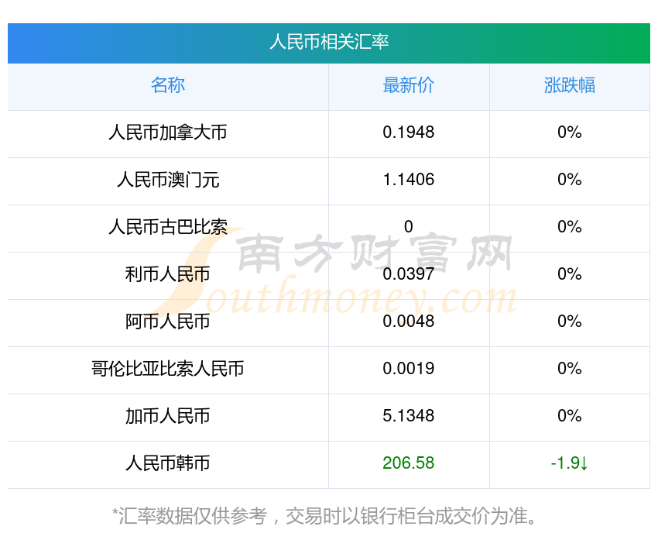Click the 人民币古巴比索 row name
Screen dimensions: 658x540
[168, 227]
